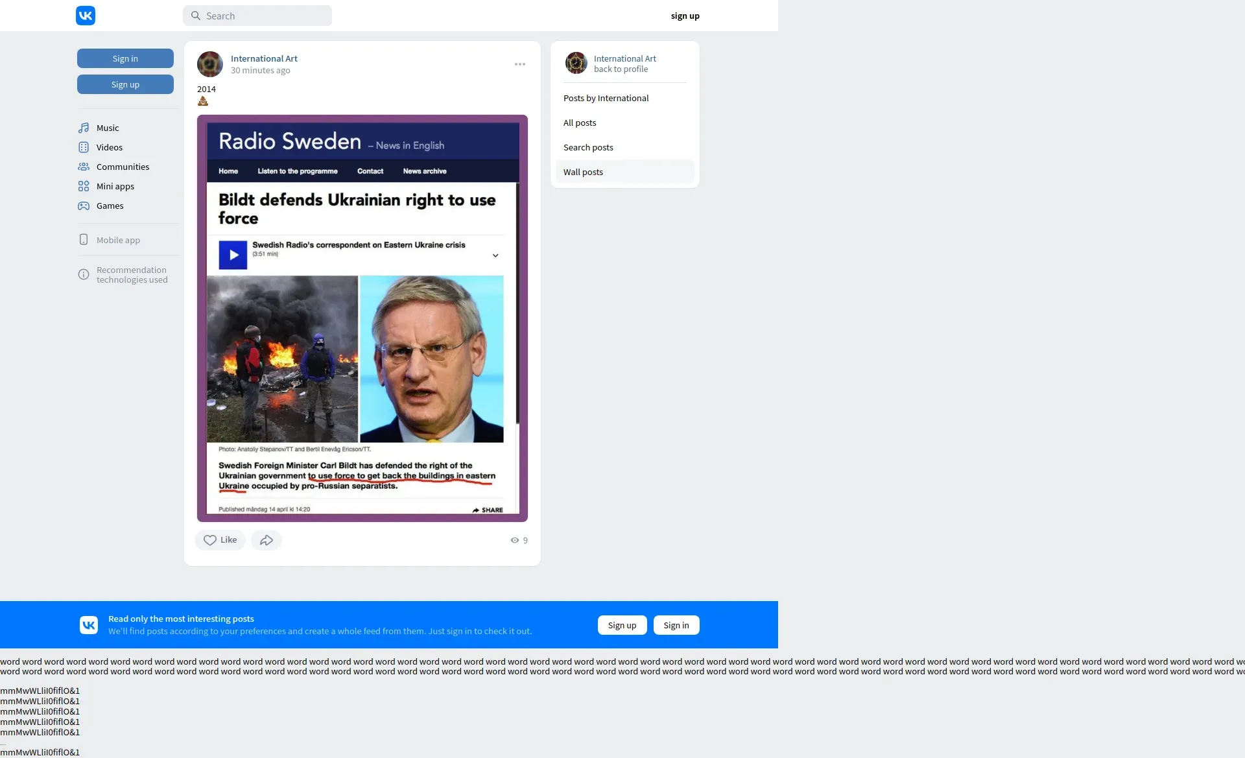Click the recommendation technologies info icon
This screenshot has width=1245, height=758.
(84, 274)
